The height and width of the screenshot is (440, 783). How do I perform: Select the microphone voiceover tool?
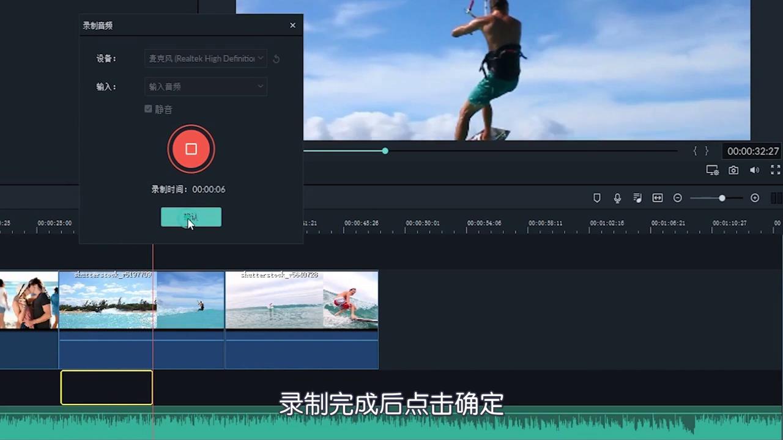point(617,197)
